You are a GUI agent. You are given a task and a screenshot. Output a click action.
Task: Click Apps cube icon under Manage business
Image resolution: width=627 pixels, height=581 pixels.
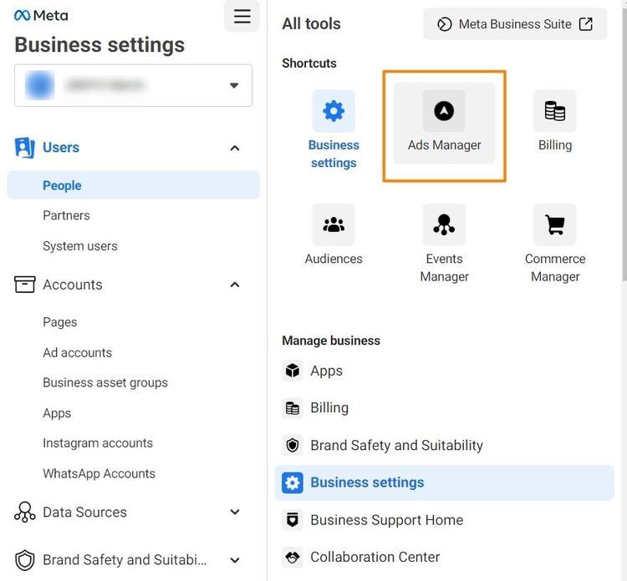[x=293, y=371]
